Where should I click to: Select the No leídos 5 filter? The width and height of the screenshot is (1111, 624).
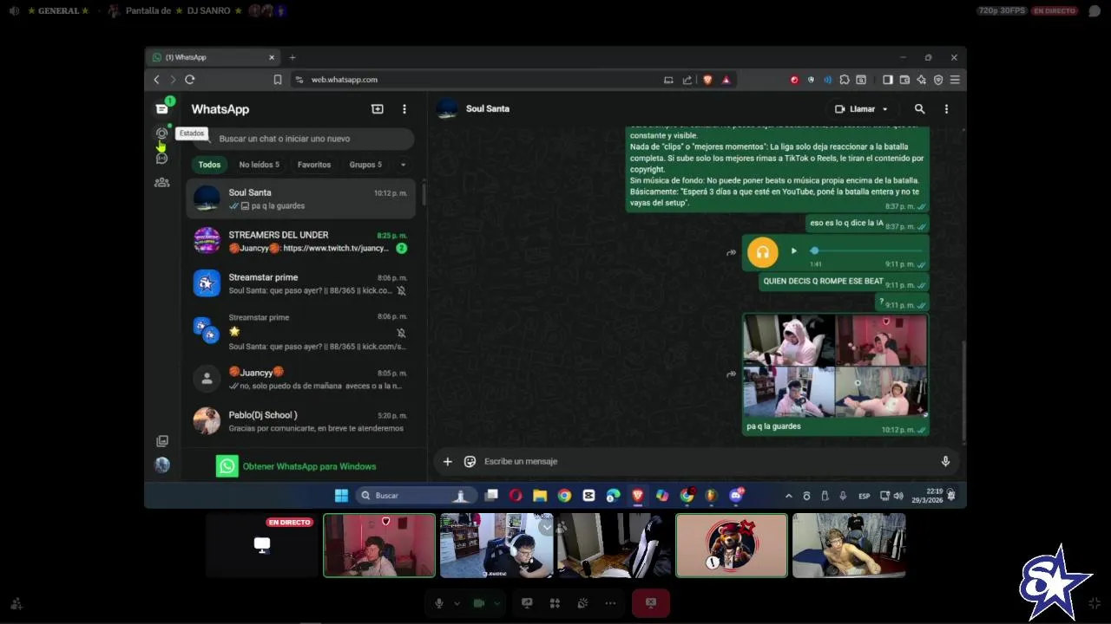[x=260, y=165]
